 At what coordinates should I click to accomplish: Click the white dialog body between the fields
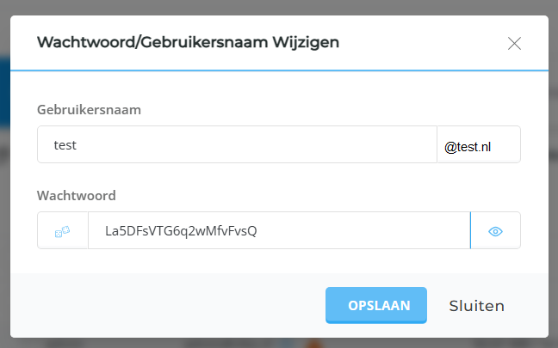coord(279,180)
